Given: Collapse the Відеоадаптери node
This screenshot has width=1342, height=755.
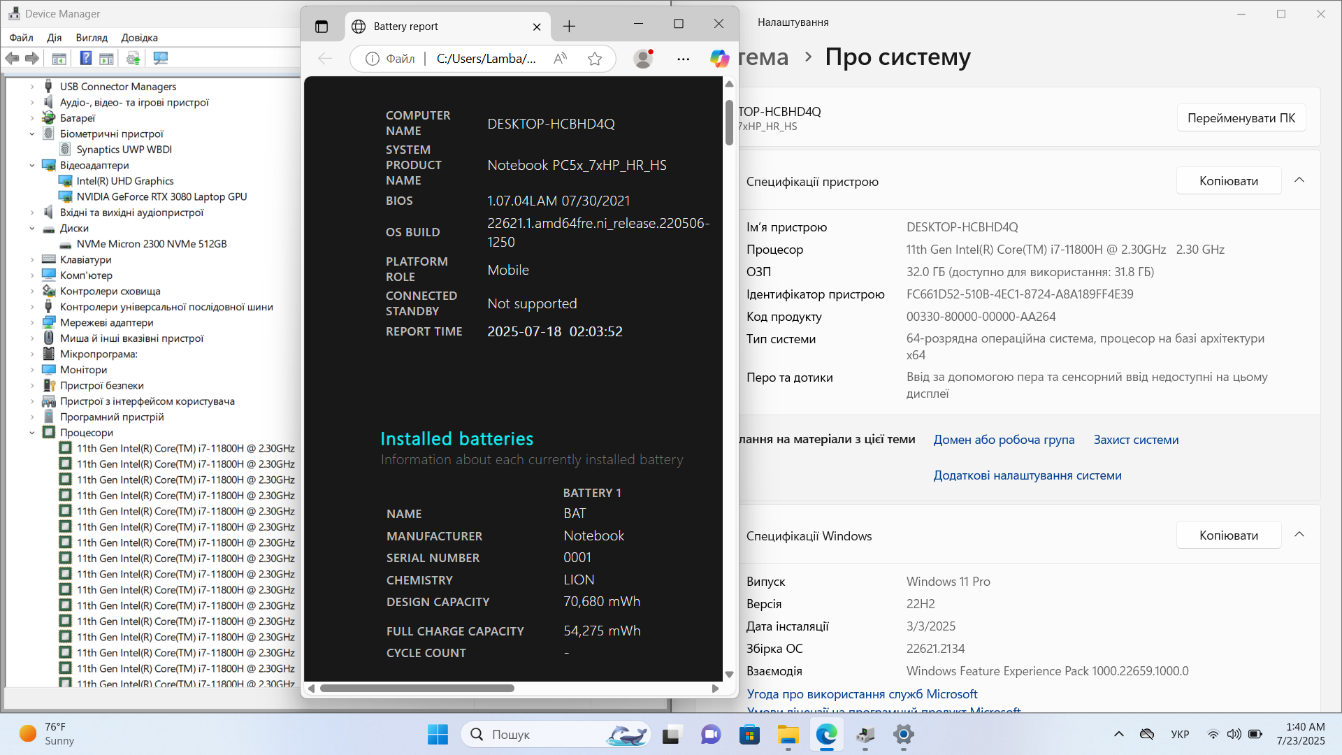Looking at the screenshot, I should click(32, 165).
